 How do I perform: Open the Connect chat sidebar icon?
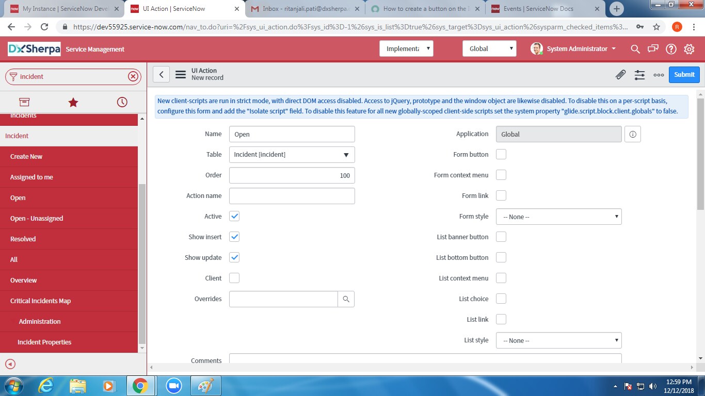653,49
